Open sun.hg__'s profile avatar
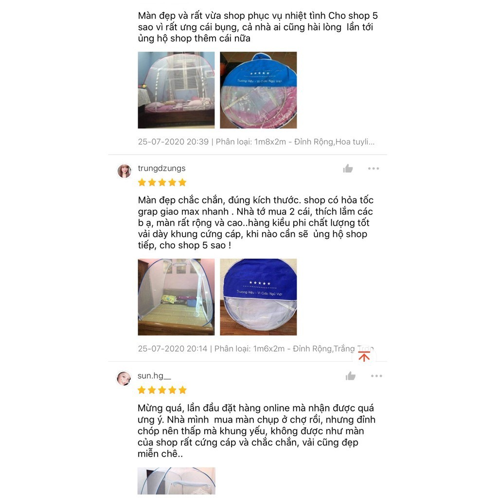498x498 pixels. point(124,378)
